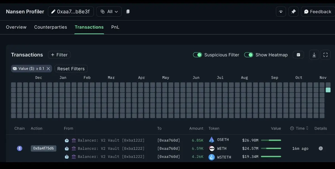Click the copy address icon in header
The height and width of the screenshot is (169, 335).
pyautogui.click(x=128, y=12)
